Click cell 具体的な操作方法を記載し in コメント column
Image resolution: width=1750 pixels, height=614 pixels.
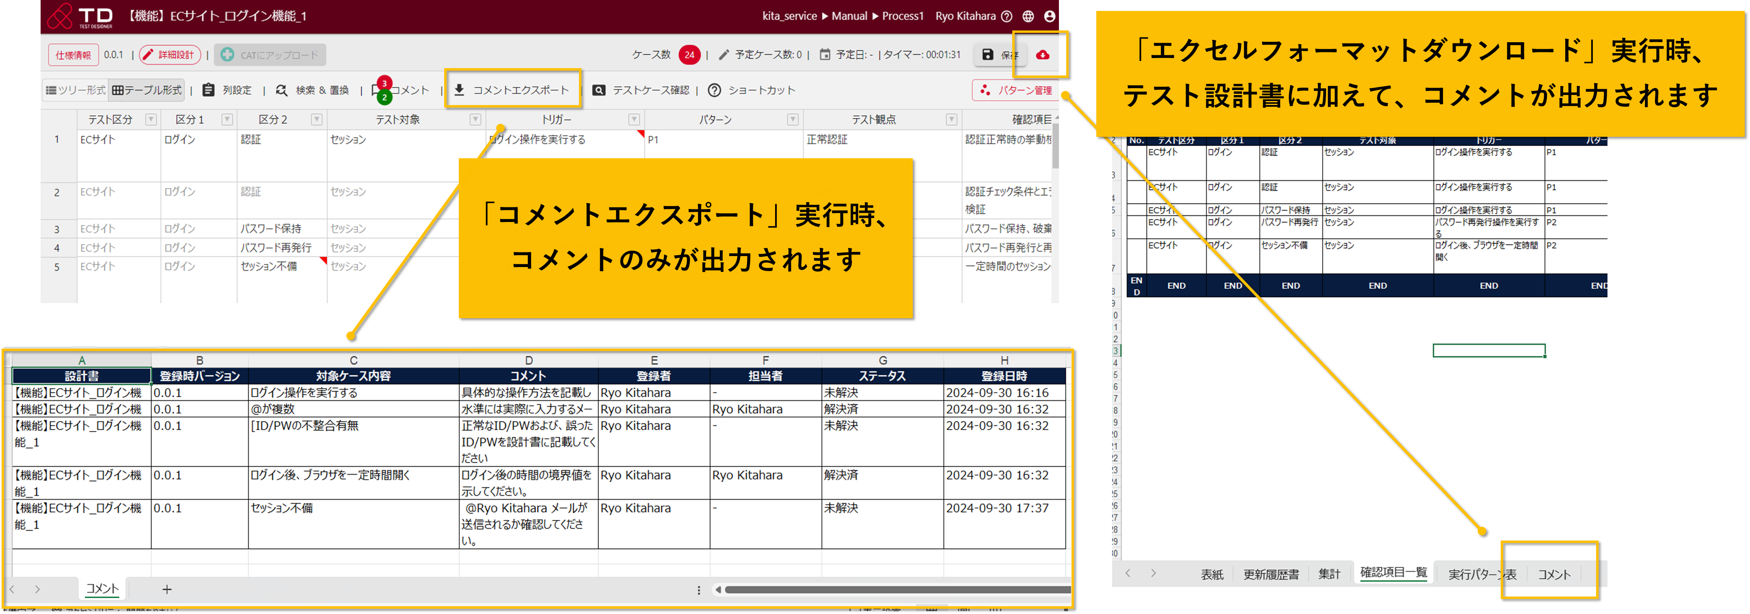529,392
